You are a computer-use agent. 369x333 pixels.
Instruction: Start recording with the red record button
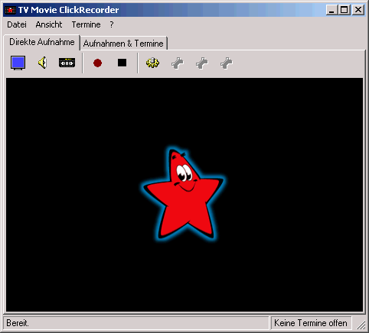pos(97,63)
